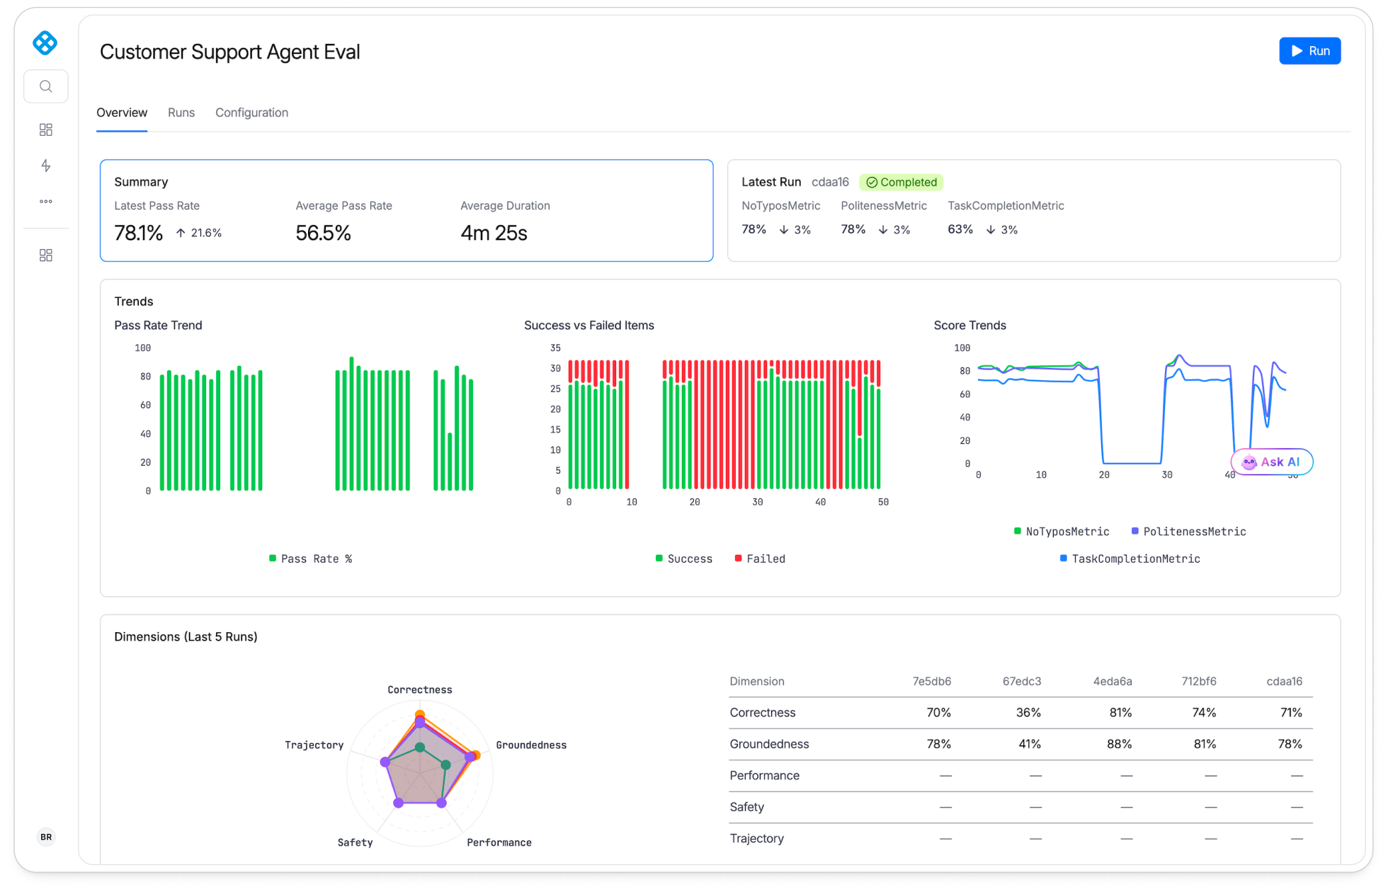Open the three-dots more menu in sidebar

[x=46, y=202]
